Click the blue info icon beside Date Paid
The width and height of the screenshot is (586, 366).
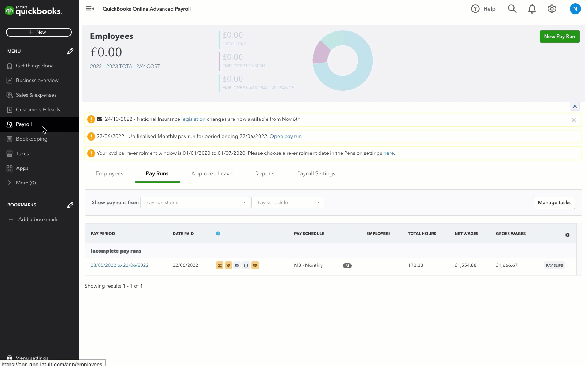click(218, 234)
